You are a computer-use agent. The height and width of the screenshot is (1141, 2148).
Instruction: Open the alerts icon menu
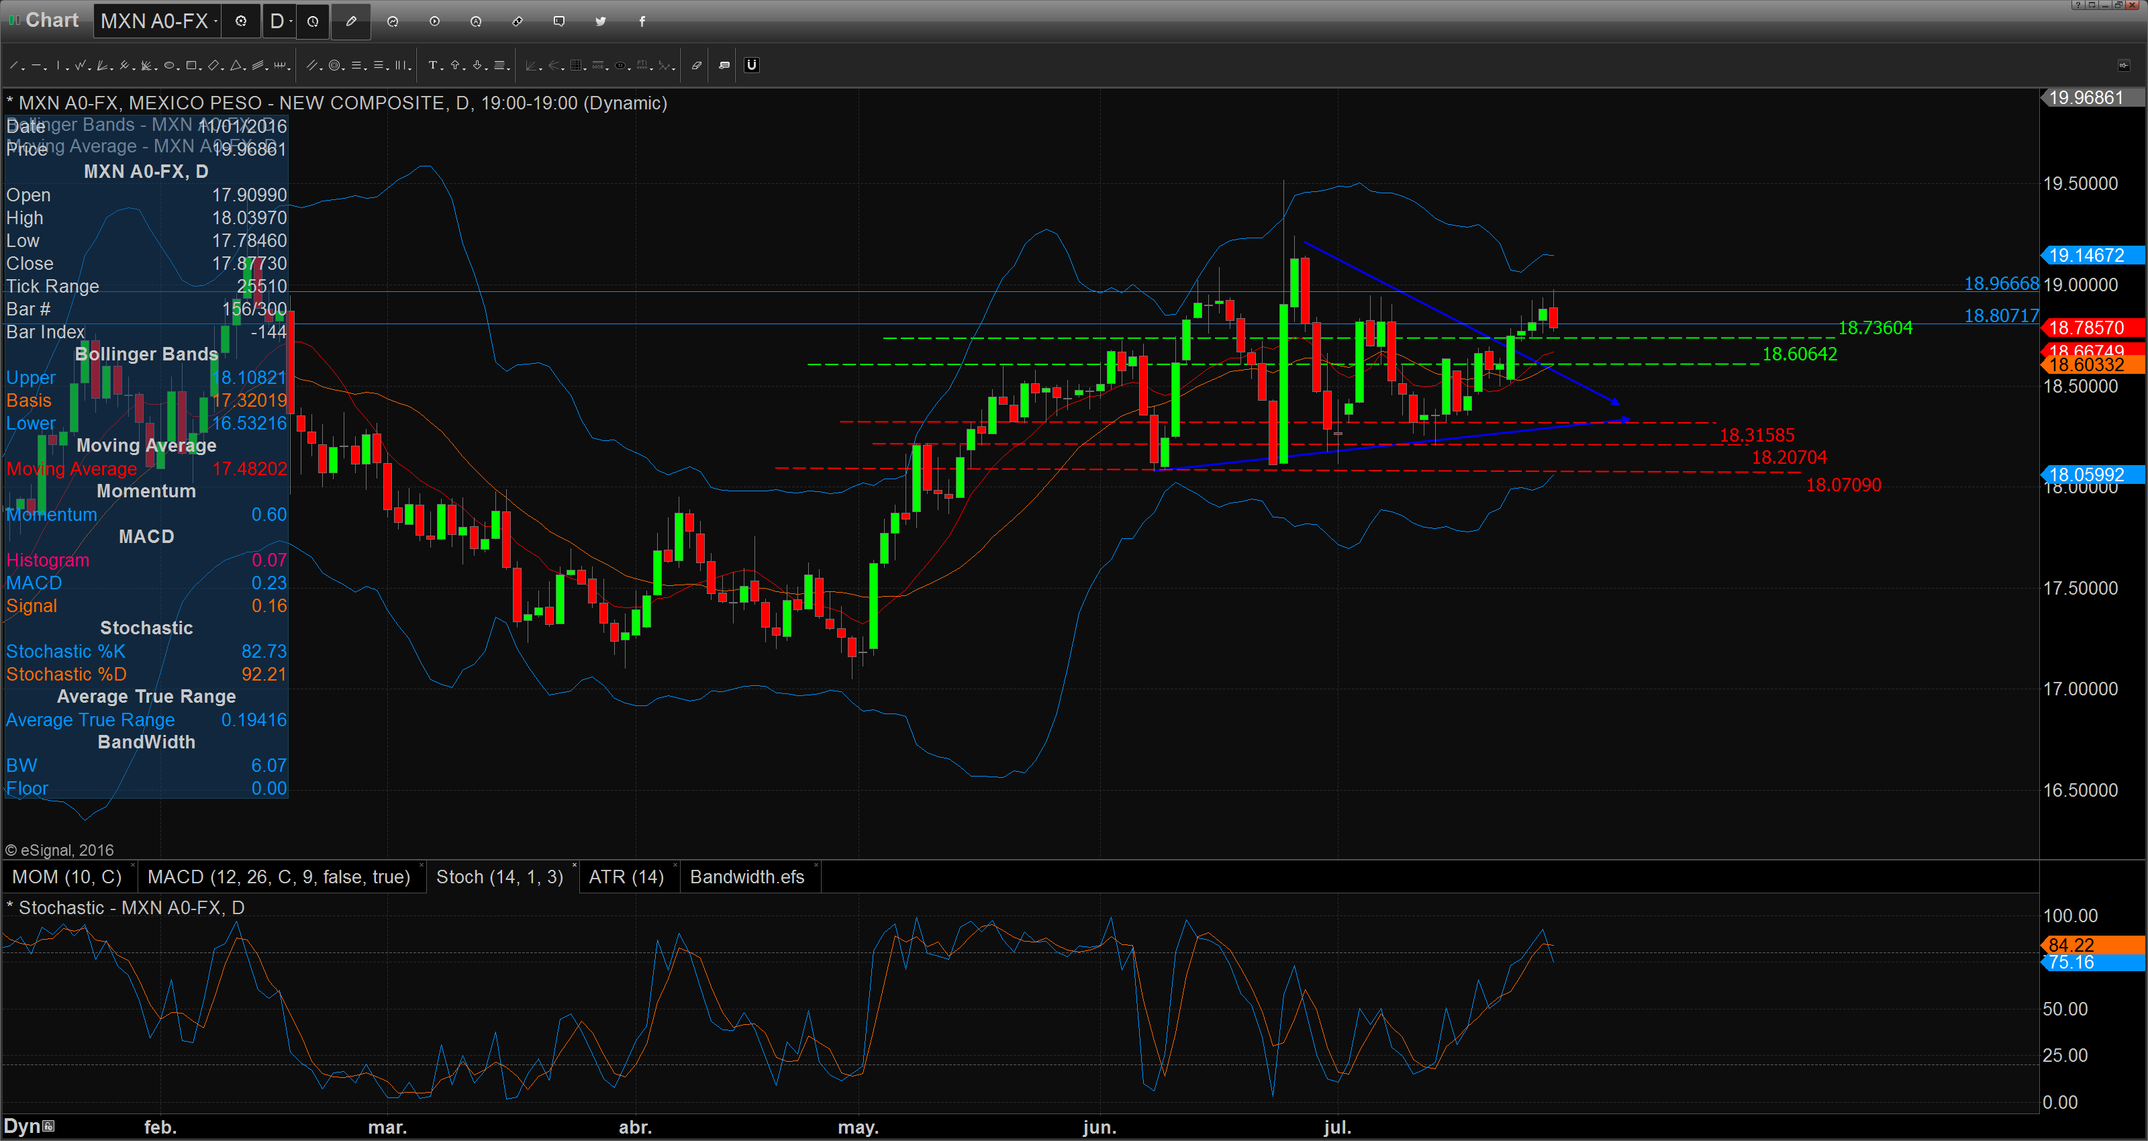click(x=475, y=21)
